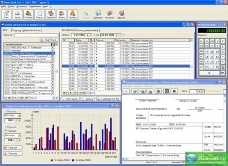Screen dimensions: 228x166
Task: Open the Банк toolbar icon
Action: [x=6, y=15]
